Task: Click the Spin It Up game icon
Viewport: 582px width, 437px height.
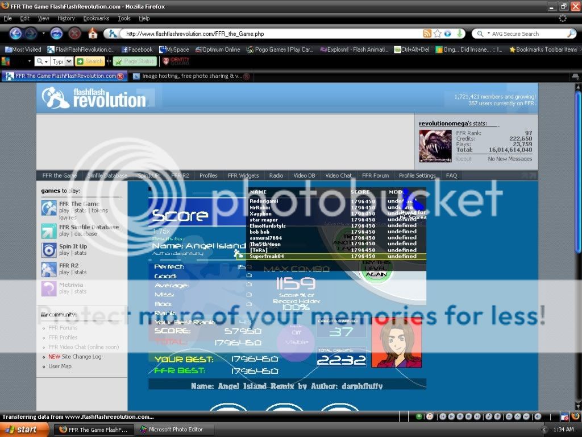Action: click(49, 250)
